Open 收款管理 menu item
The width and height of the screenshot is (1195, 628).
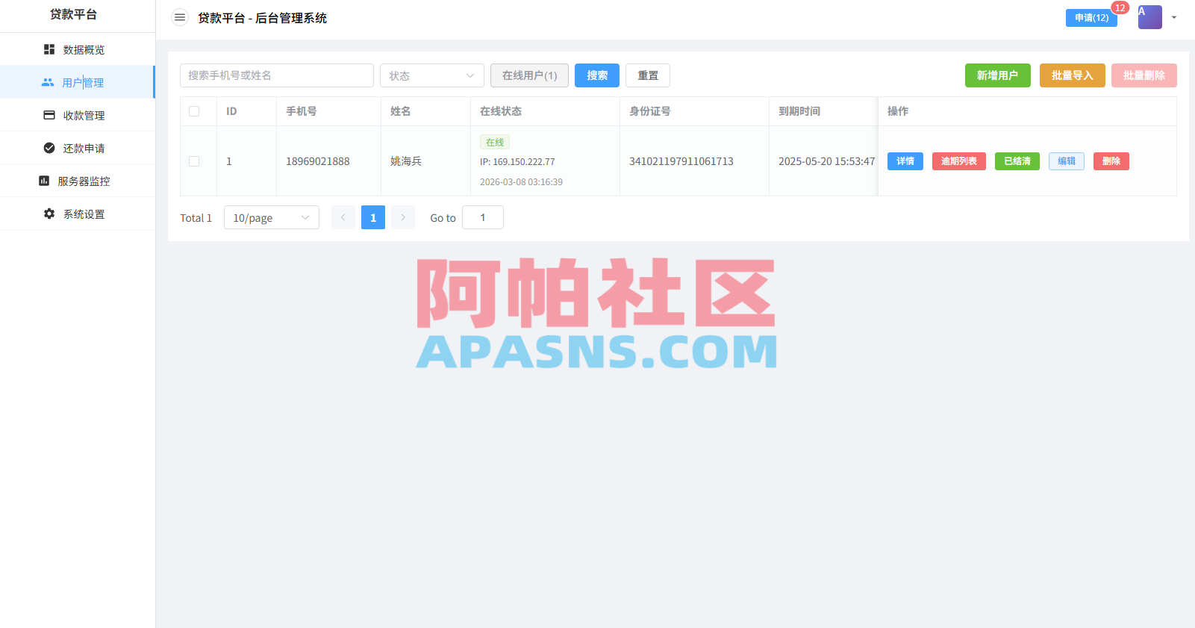point(78,115)
